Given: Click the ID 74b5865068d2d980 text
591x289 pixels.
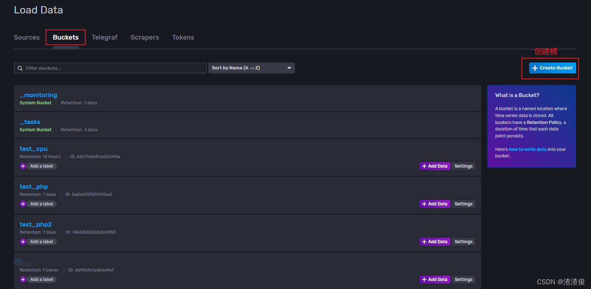Looking at the screenshot, I should coord(91,232).
